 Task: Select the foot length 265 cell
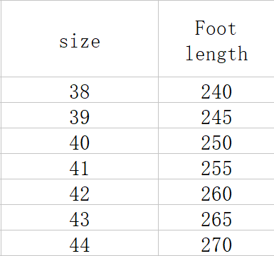click(x=216, y=218)
